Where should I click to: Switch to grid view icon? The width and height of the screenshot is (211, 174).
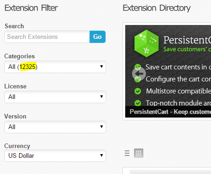pyautogui.click(x=139, y=153)
